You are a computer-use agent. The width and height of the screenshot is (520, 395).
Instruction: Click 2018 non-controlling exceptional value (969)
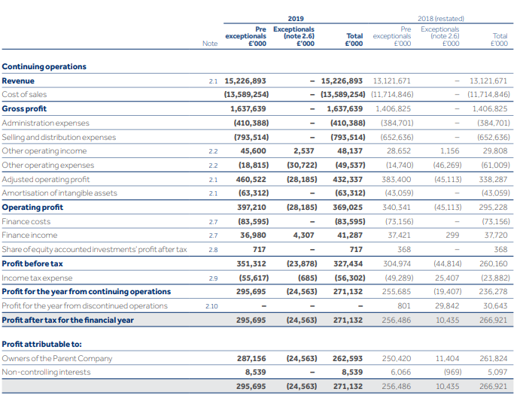453,372
